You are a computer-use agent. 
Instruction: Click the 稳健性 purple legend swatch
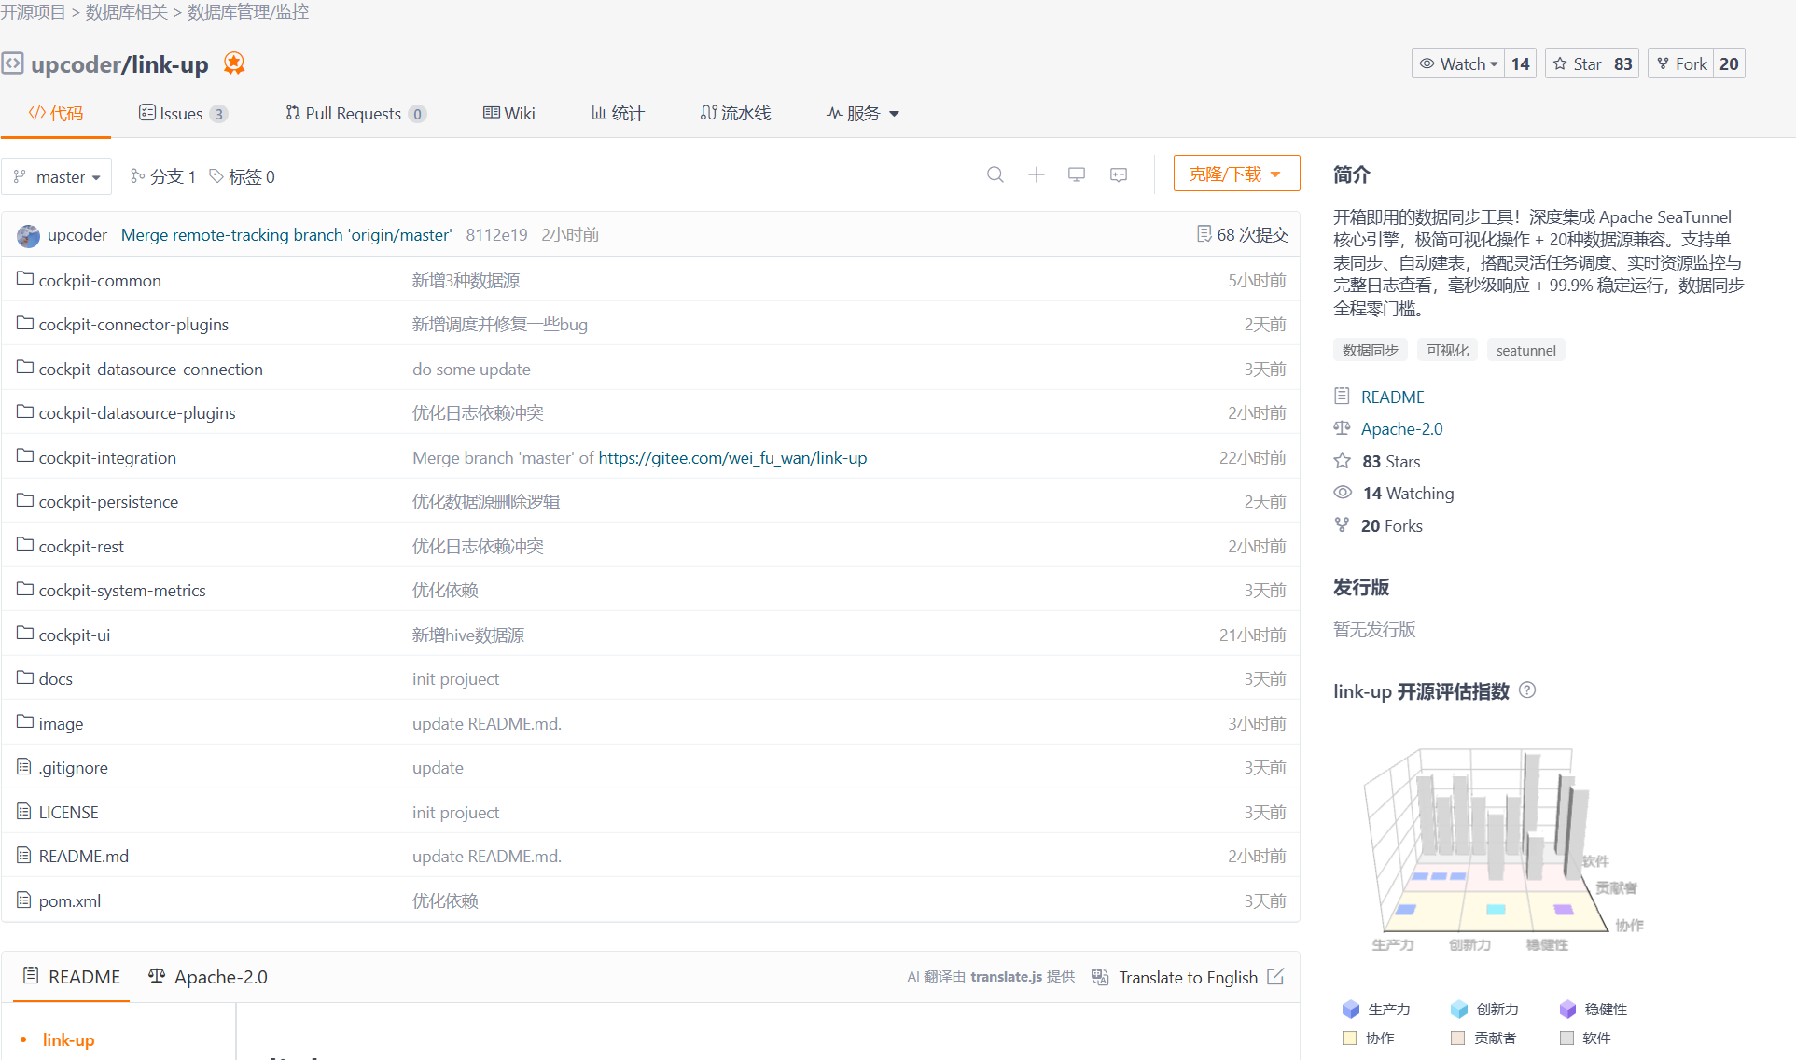point(1567,1009)
